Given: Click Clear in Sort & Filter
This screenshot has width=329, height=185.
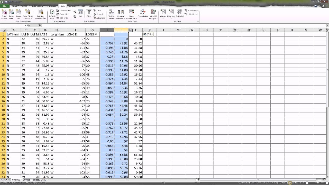Looking at the screenshot, I should click(97, 11).
